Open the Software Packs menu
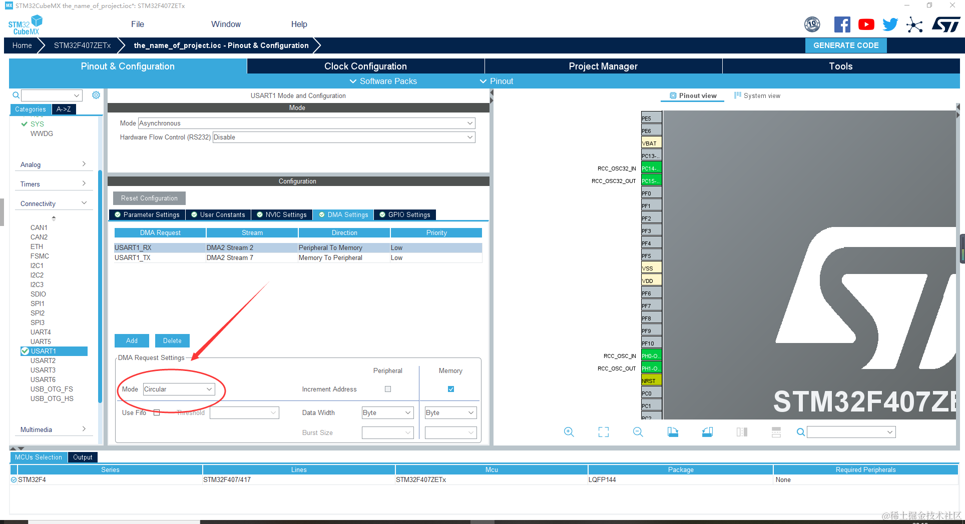This screenshot has height=524, width=965. click(x=383, y=81)
